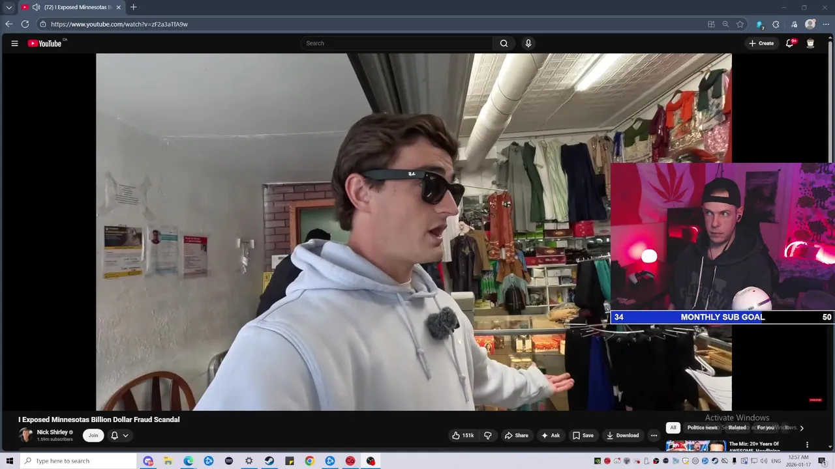The height and width of the screenshot is (469, 835).
Task: Dislike the video
Action: point(488,435)
